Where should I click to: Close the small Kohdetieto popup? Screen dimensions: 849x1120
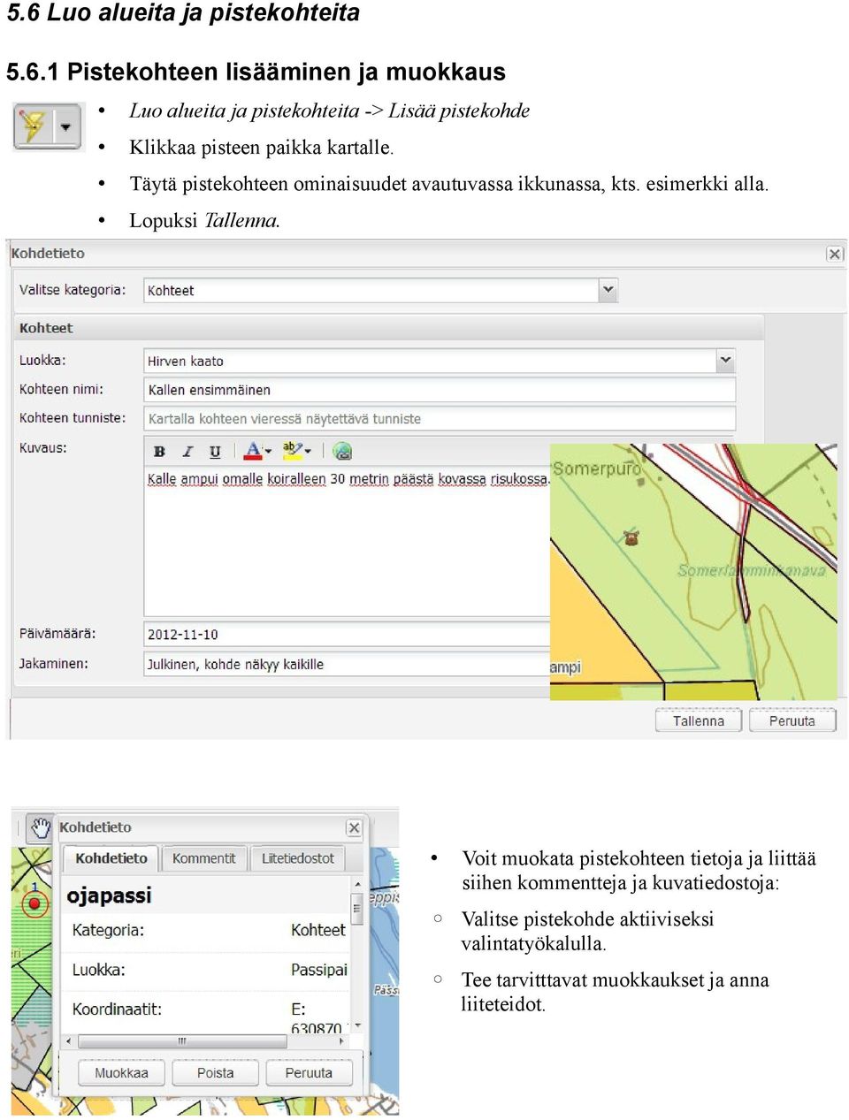354,828
